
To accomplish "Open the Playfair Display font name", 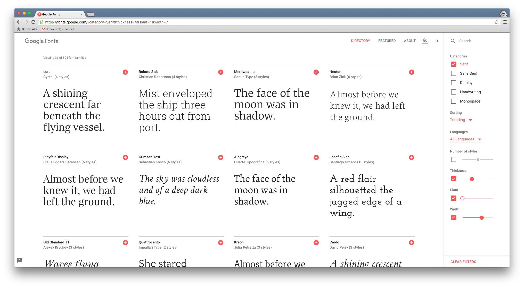I will pos(56,157).
